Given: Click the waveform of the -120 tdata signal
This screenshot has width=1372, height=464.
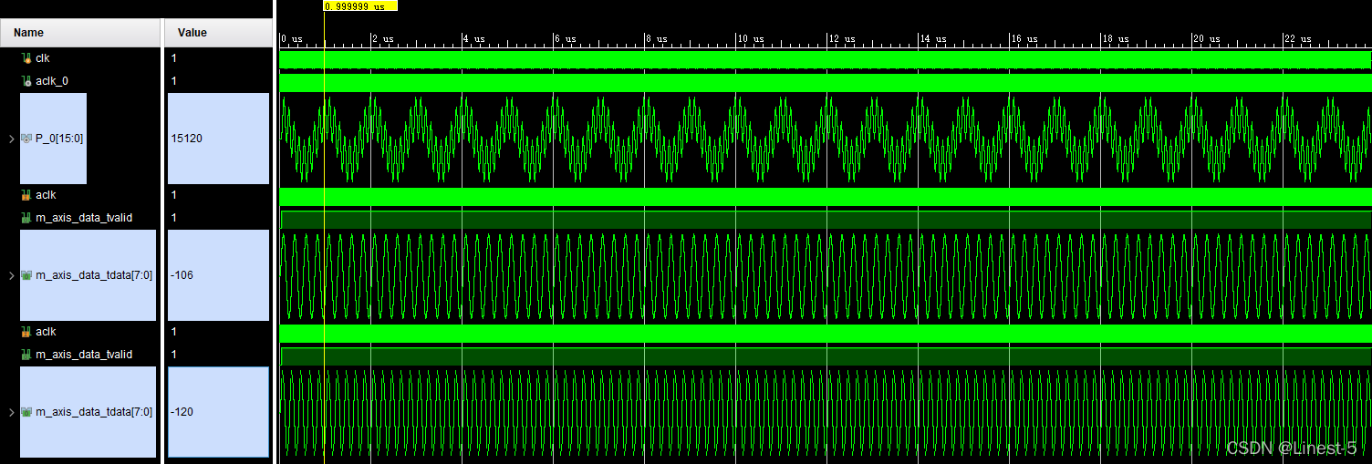Looking at the screenshot, I should pos(825,412).
